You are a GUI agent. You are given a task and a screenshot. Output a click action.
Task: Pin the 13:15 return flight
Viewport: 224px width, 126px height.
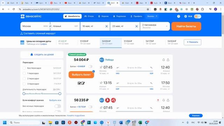click(101, 83)
